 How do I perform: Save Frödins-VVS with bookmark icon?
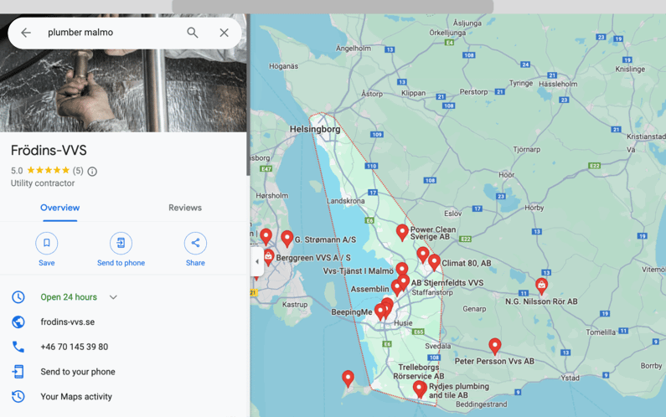pyautogui.click(x=47, y=243)
